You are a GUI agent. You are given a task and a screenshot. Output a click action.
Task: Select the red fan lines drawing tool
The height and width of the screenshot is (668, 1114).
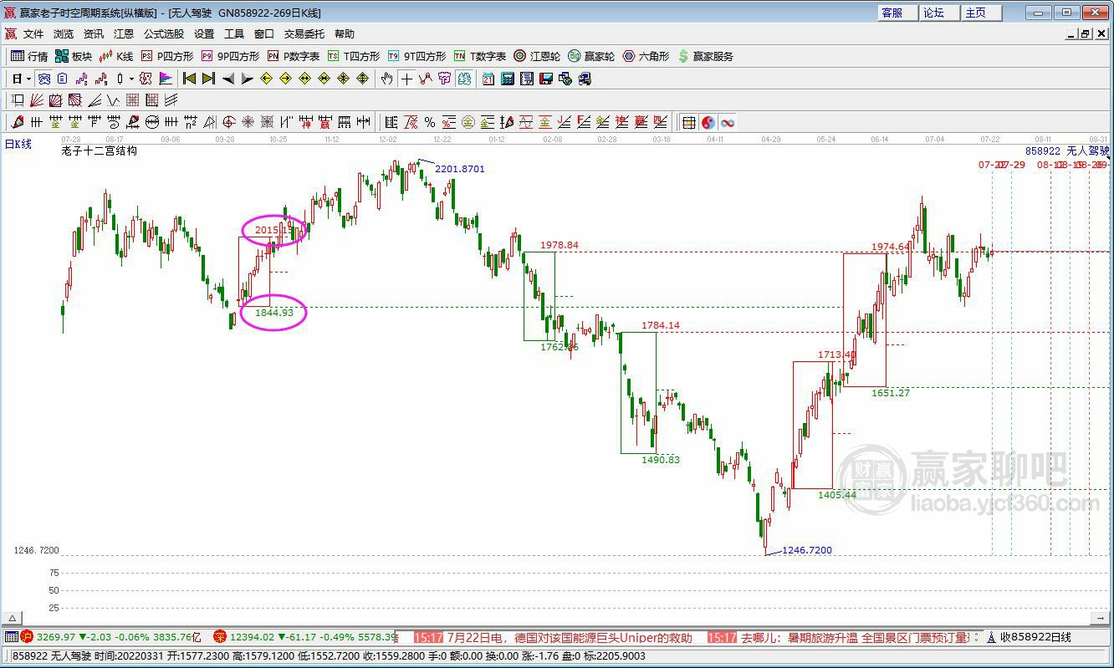click(36, 100)
